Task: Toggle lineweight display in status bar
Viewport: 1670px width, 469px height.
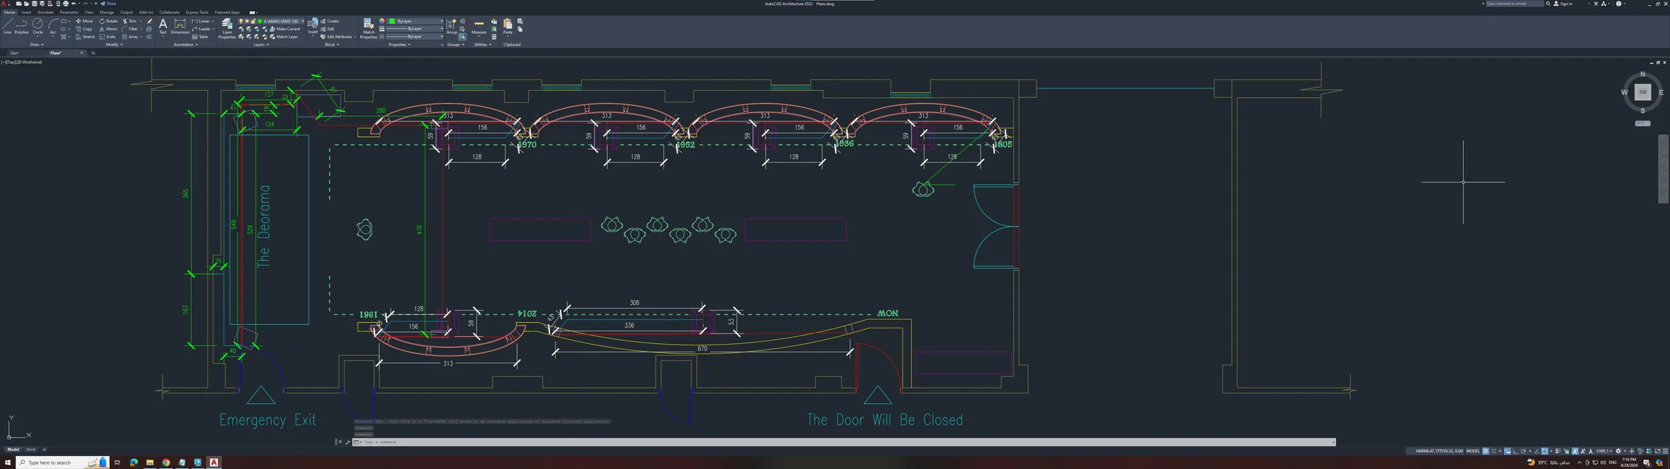Action: 1558,451
